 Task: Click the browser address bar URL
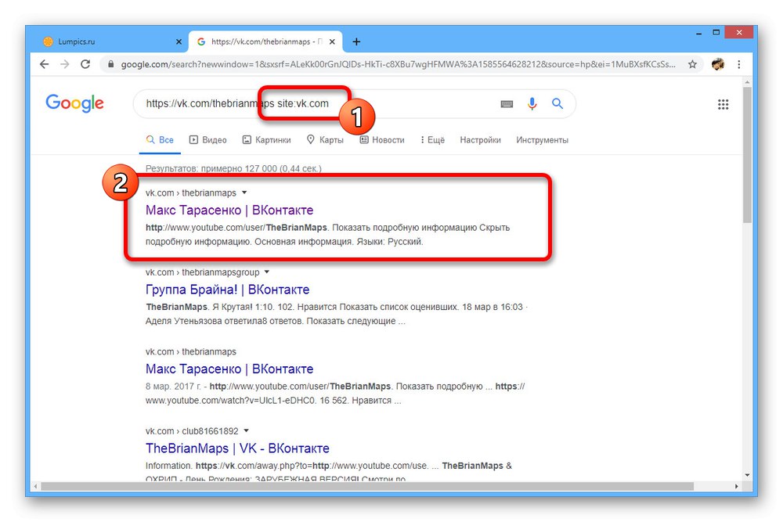click(398, 64)
